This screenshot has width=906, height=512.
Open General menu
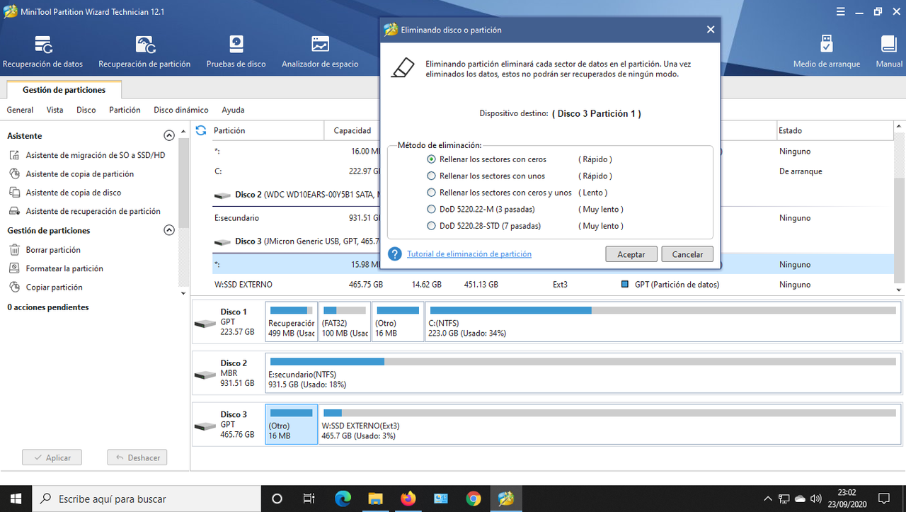pyautogui.click(x=20, y=110)
